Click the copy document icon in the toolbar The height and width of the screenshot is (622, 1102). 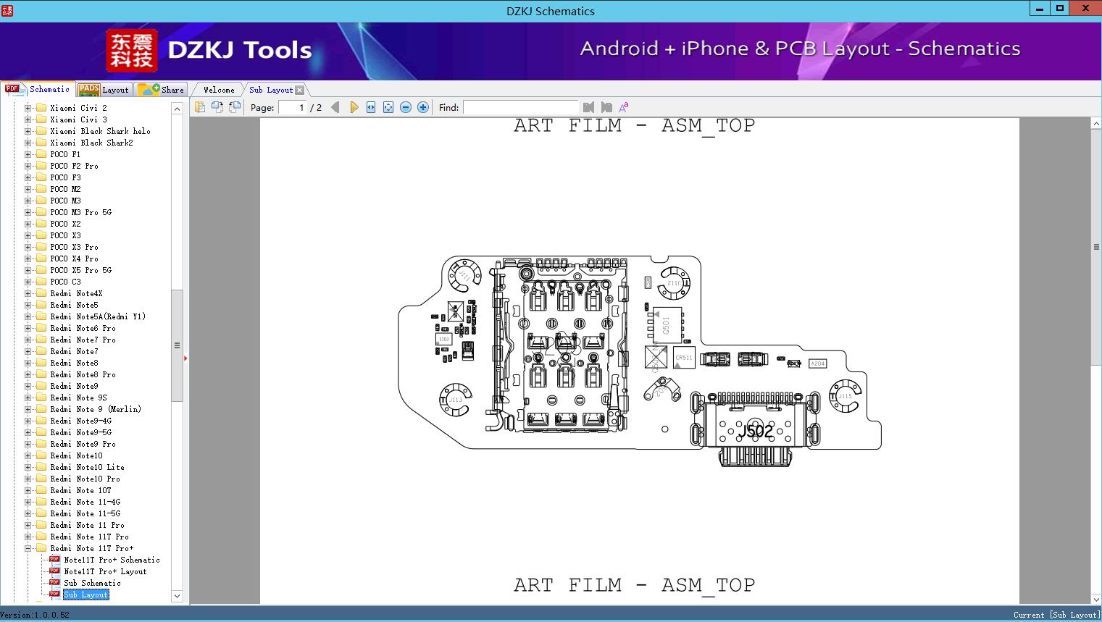pos(199,107)
